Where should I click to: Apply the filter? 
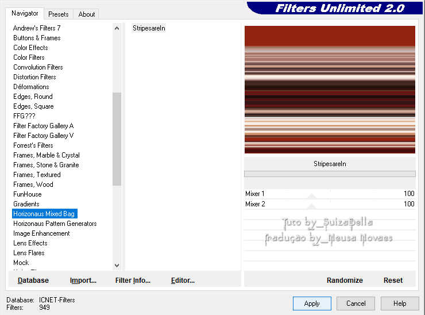coord(312,304)
